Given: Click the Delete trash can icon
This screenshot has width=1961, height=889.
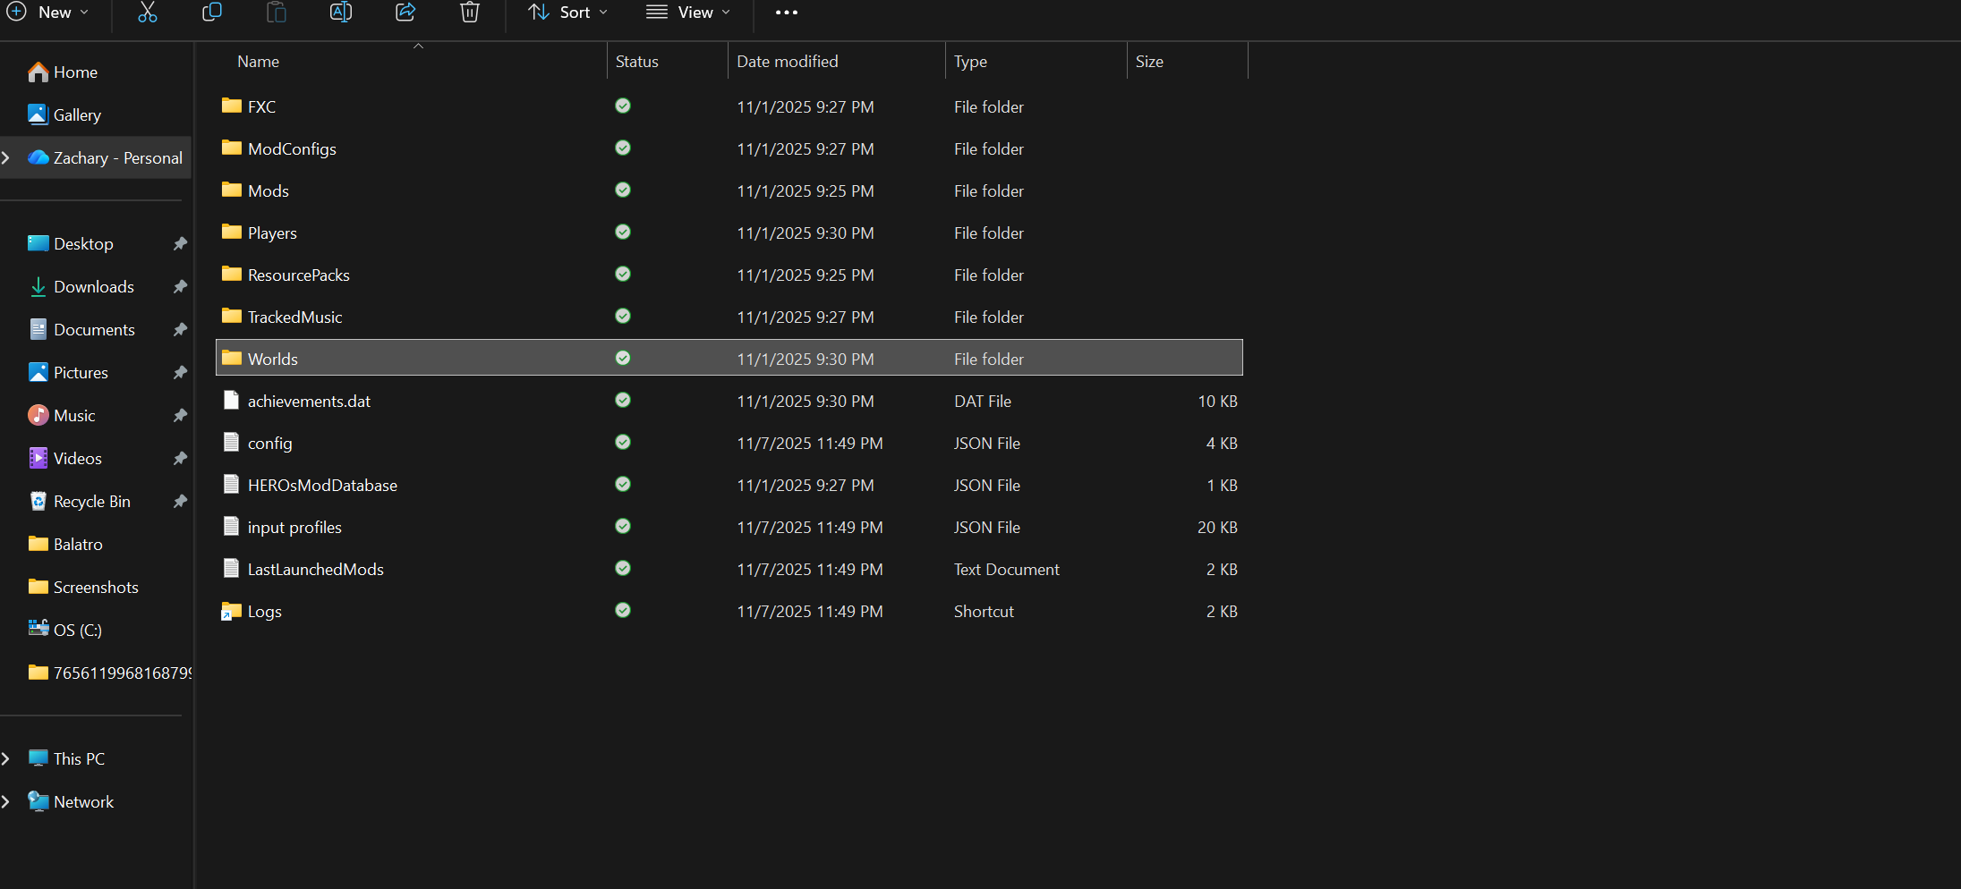Looking at the screenshot, I should click(x=470, y=13).
